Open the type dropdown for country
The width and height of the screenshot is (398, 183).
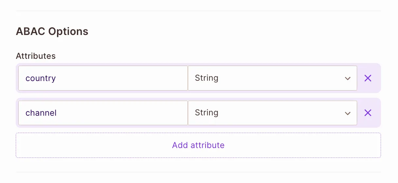pyautogui.click(x=272, y=78)
